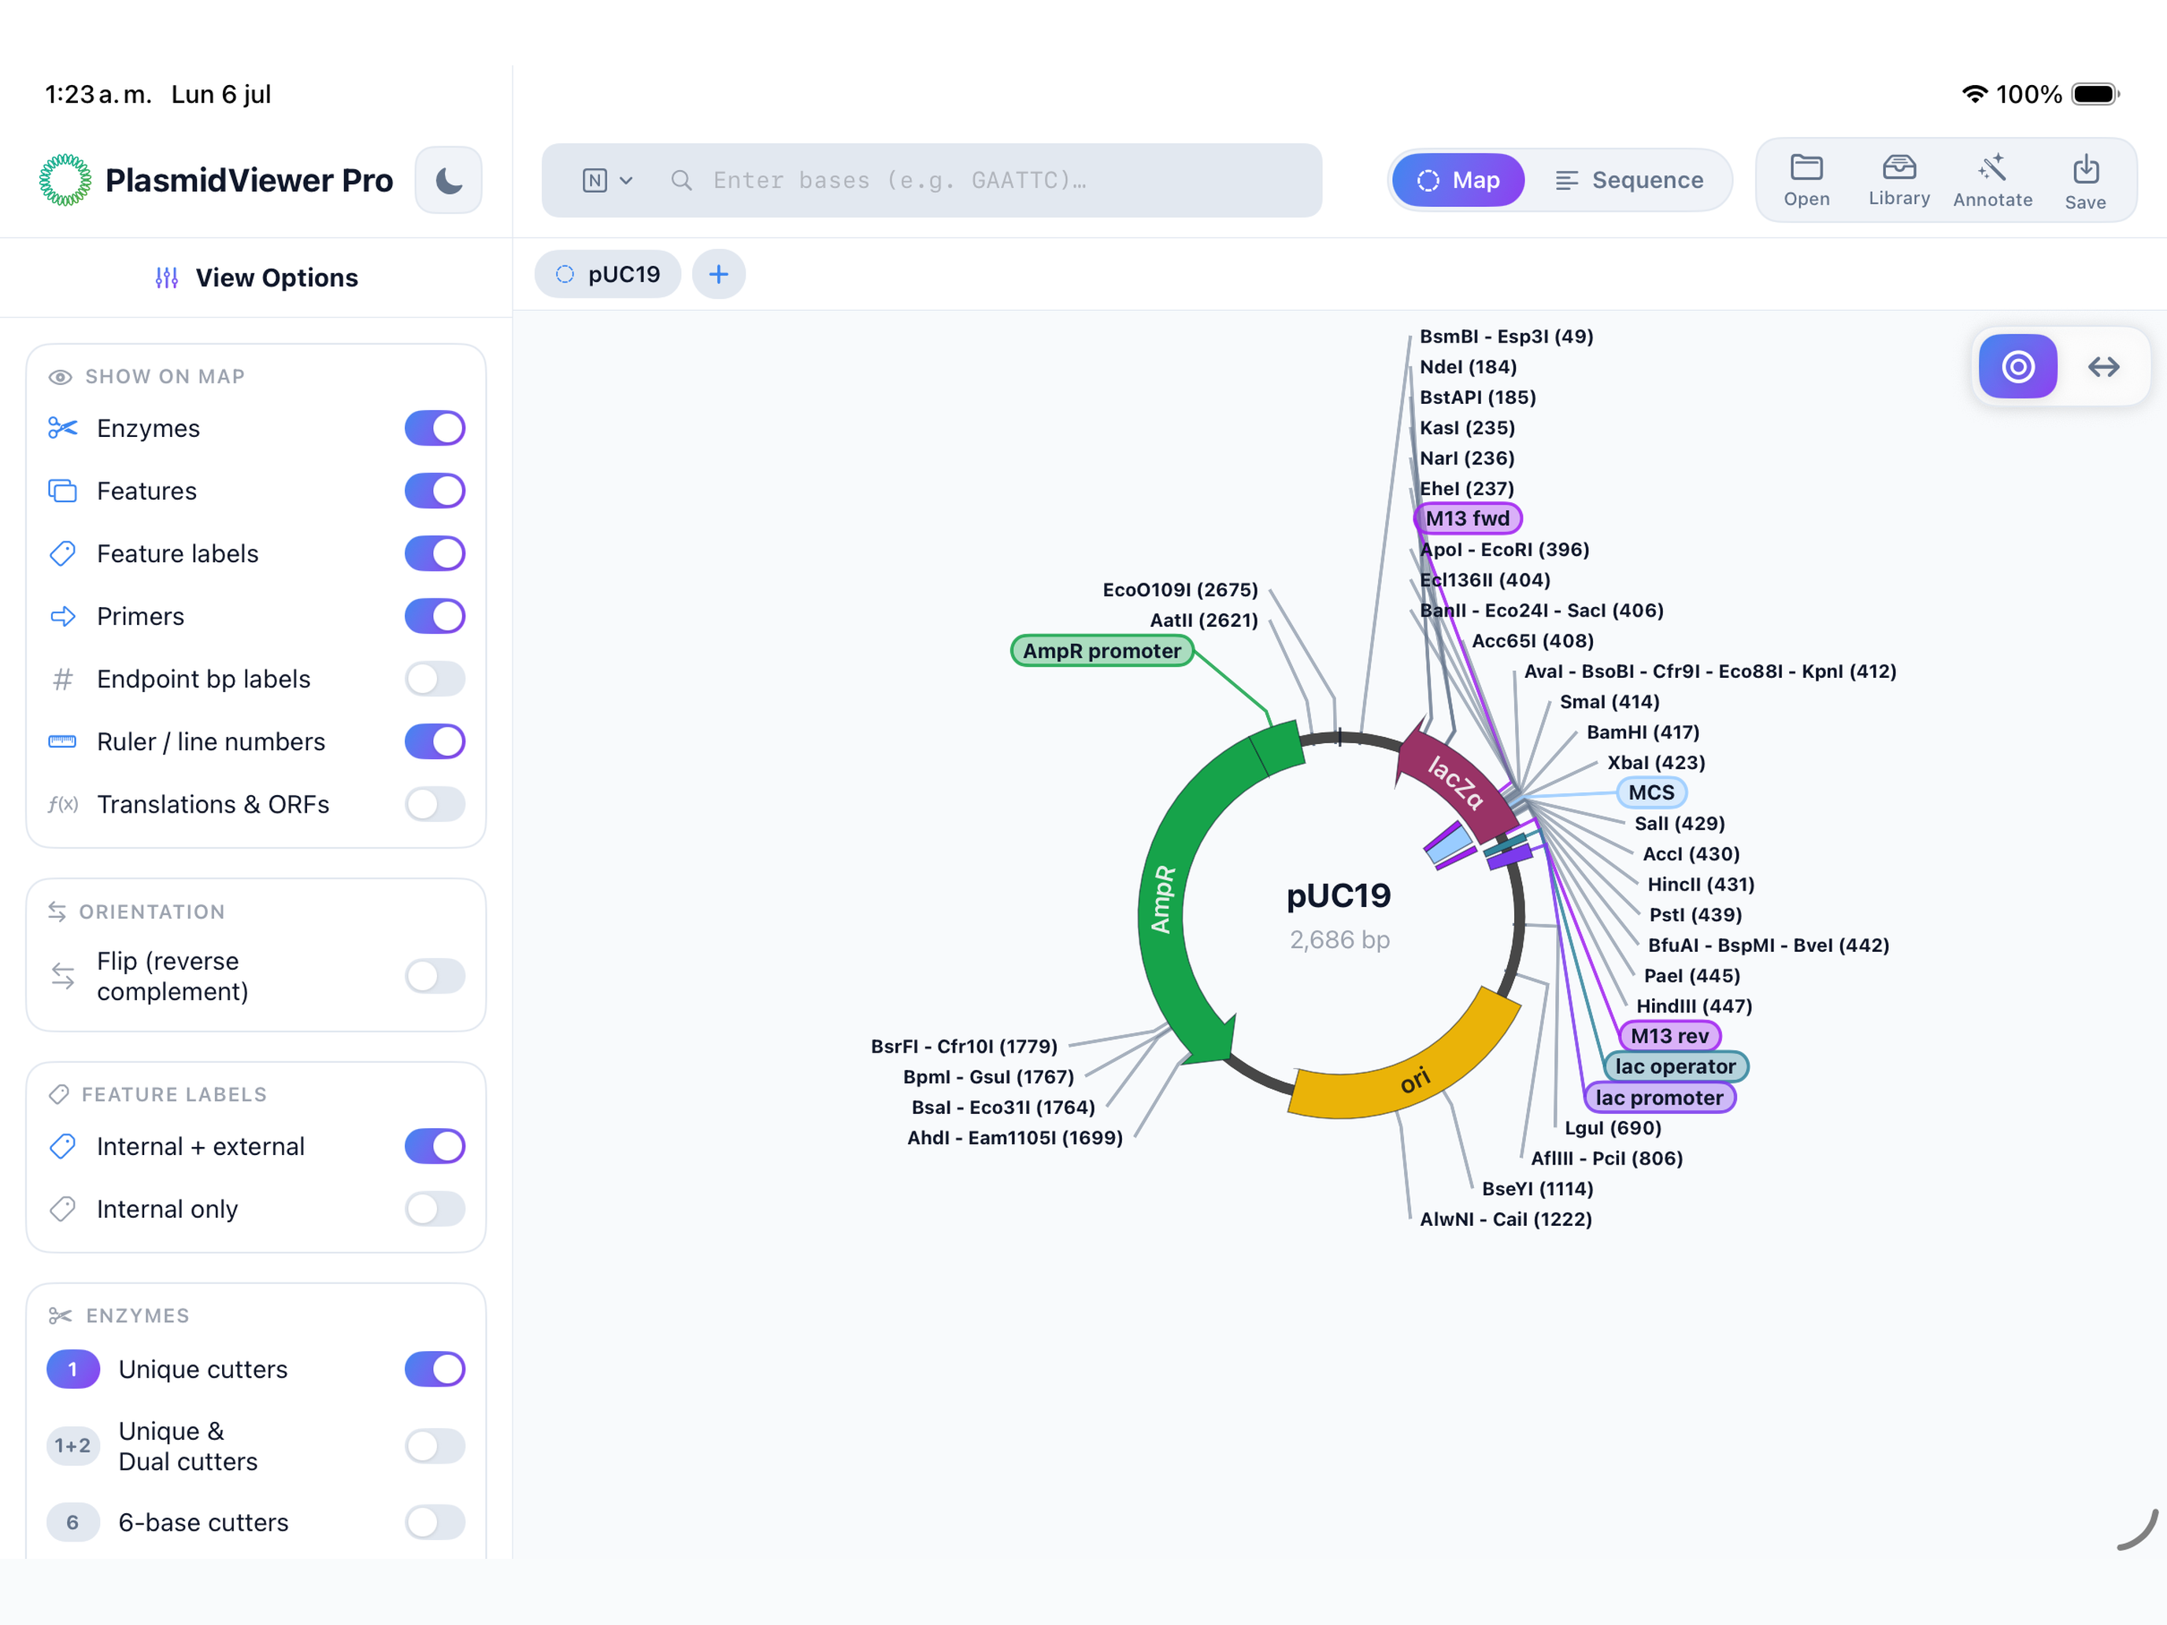Switch to the Map view tab
Viewport: 2167px width, 1625px height.
tap(1458, 180)
